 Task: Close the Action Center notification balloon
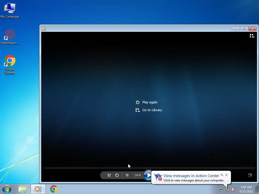click(x=226, y=175)
